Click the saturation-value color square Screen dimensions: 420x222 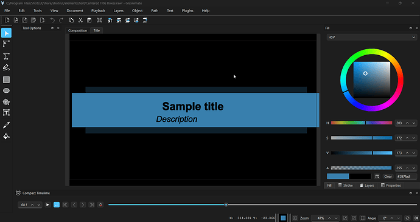point(372,80)
